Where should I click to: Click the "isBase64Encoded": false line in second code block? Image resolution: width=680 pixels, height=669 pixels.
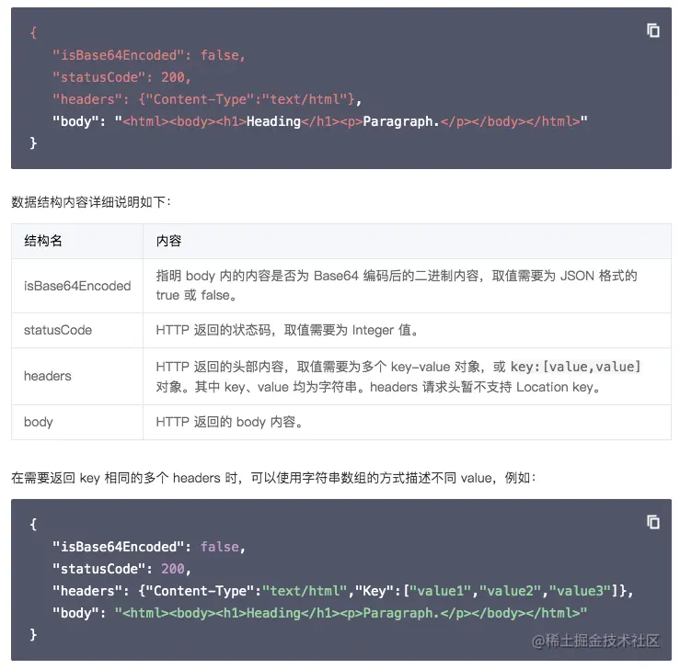tap(149, 547)
